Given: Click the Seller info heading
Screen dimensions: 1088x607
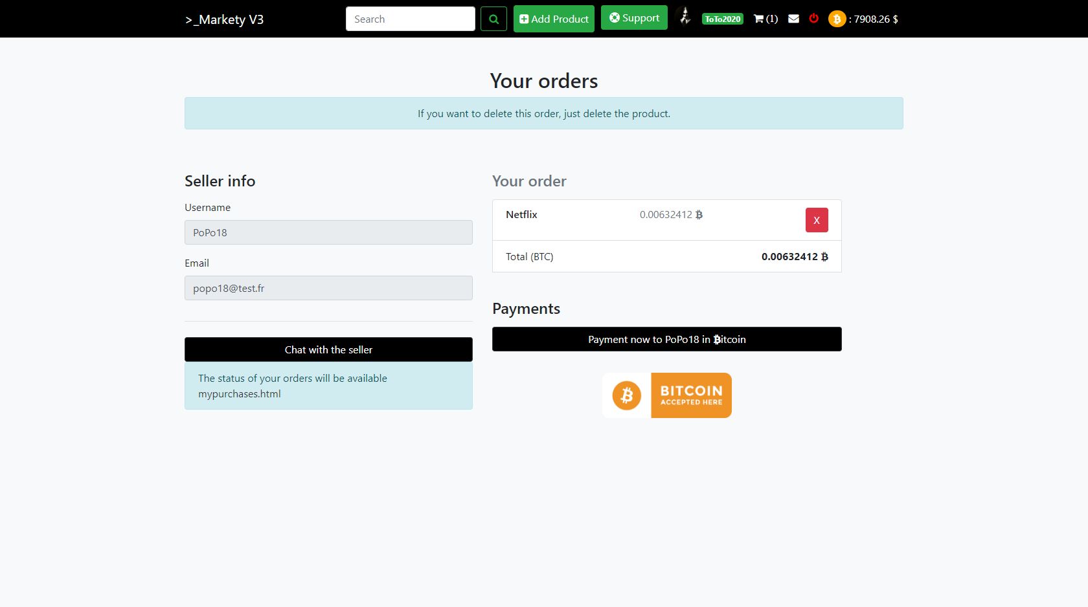Looking at the screenshot, I should click(x=220, y=181).
